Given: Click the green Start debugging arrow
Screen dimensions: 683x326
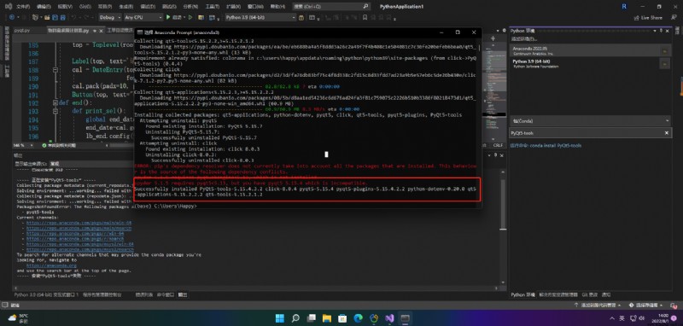Looking at the screenshot, I should point(168,17).
